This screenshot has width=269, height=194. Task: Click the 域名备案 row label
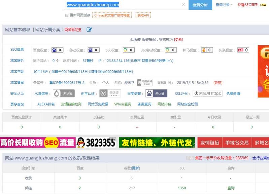click(x=17, y=82)
